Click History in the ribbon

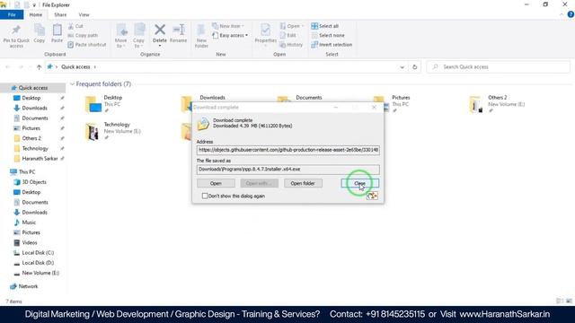coord(291,45)
